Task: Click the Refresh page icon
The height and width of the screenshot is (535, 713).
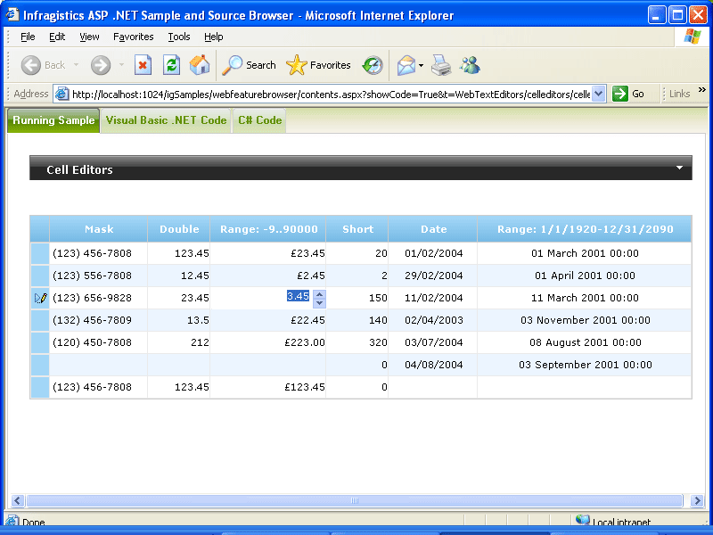Action: pos(171,65)
